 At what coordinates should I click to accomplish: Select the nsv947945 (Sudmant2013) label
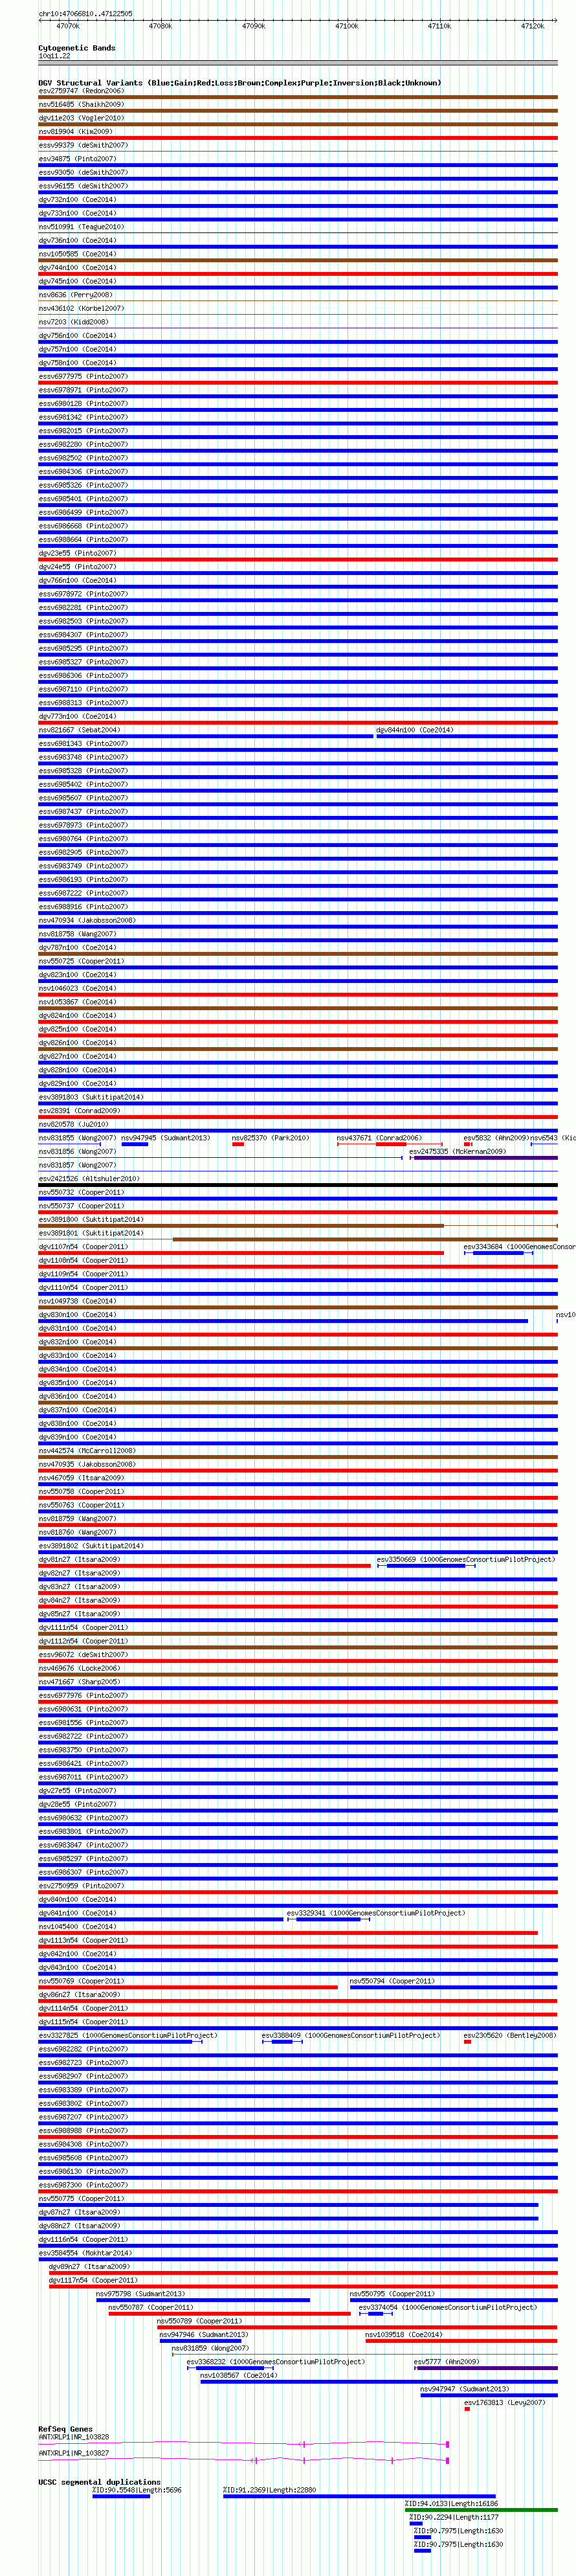point(166,1138)
